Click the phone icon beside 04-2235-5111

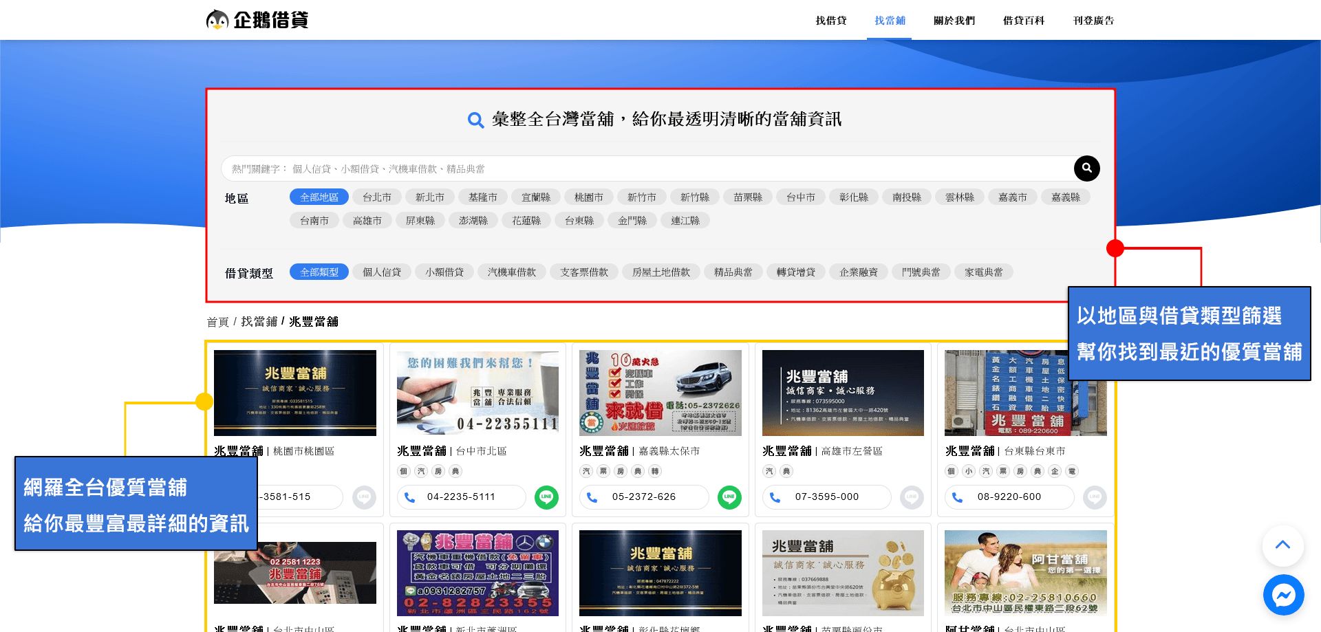[409, 497]
